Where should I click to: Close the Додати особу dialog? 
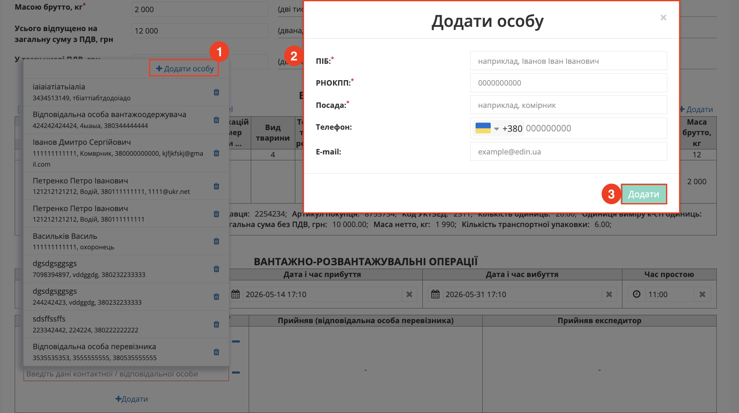pos(664,18)
